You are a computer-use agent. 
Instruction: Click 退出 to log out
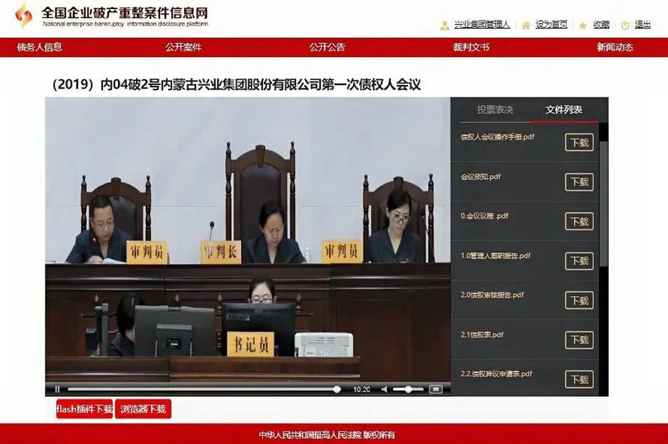642,25
